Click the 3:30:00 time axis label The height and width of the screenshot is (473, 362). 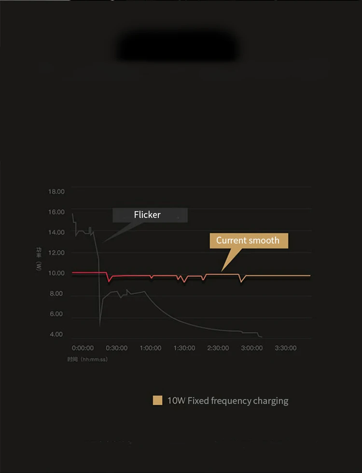coord(285,348)
